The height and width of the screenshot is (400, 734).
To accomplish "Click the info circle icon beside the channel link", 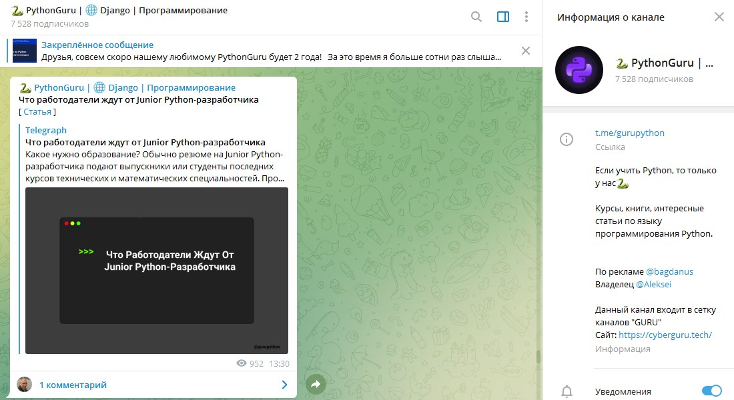I will click(x=567, y=139).
